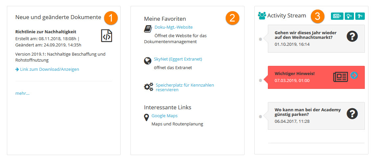This screenshot has height=160, width=375.
Task: Click the Weihnachtsmarkt question mark icon
Action: (352, 36)
